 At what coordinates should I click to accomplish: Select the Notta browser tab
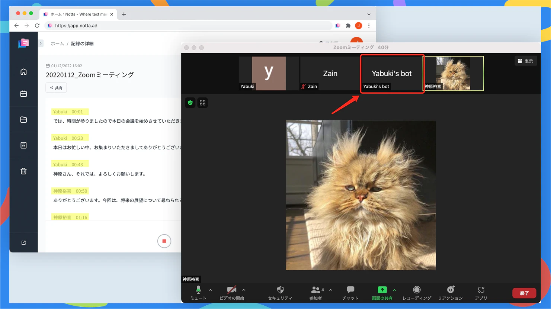(x=78, y=14)
